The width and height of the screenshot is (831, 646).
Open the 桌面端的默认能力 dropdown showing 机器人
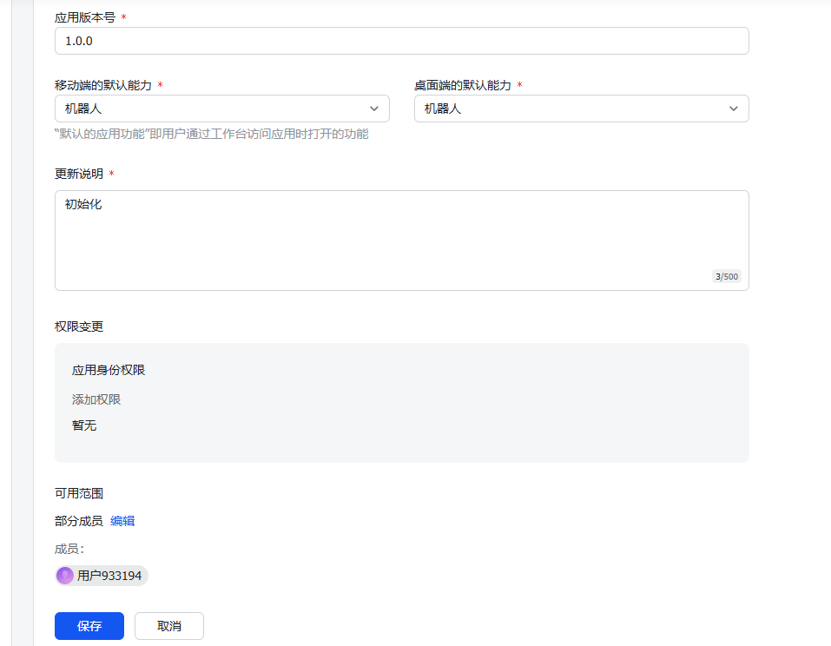[581, 109]
